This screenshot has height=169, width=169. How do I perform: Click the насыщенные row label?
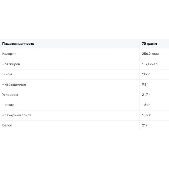point(14,84)
